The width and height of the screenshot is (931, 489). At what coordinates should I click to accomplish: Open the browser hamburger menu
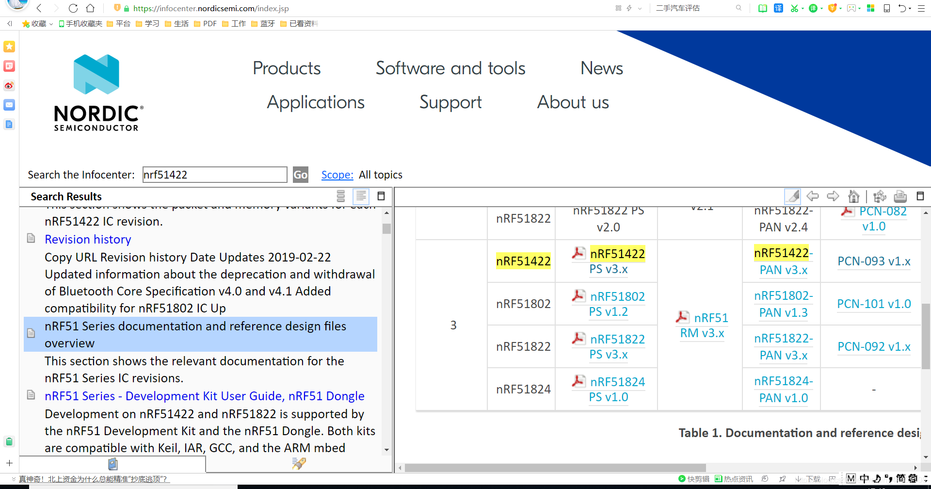click(x=921, y=8)
